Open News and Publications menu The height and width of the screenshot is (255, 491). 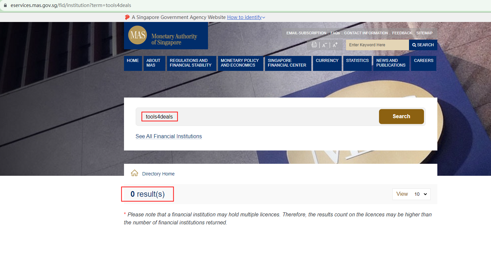tap(391, 63)
